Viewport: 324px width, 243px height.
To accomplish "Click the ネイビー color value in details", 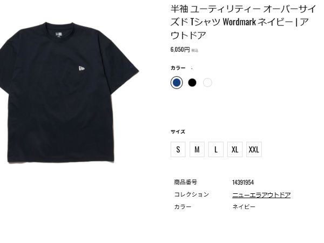I will coord(244,207).
